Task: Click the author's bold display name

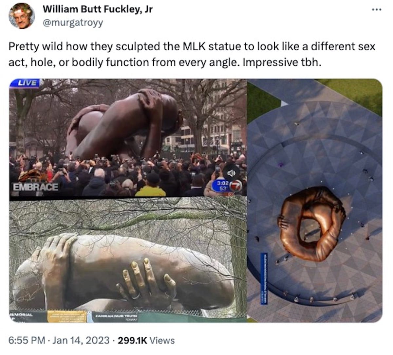Action: click(98, 9)
